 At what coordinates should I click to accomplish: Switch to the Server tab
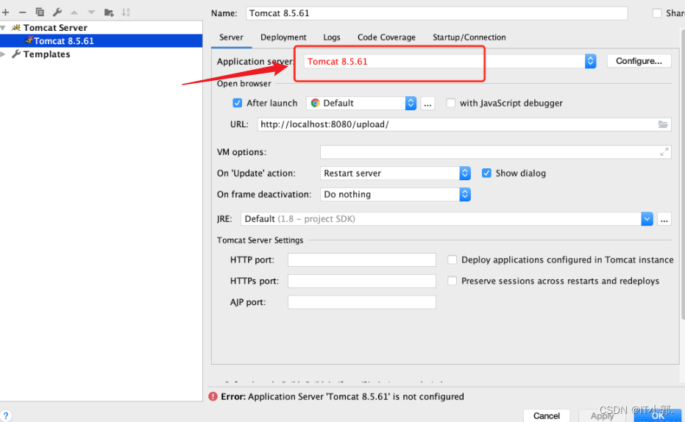click(231, 37)
